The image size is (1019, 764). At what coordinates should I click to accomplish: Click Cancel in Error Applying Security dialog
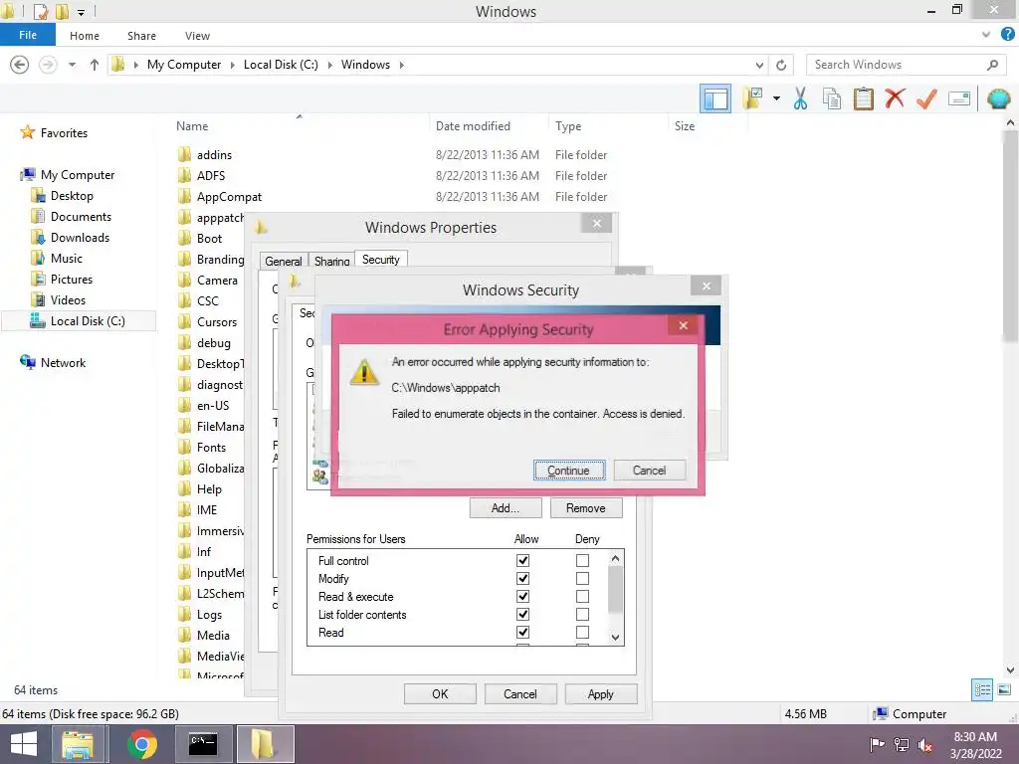pos(649,471)
